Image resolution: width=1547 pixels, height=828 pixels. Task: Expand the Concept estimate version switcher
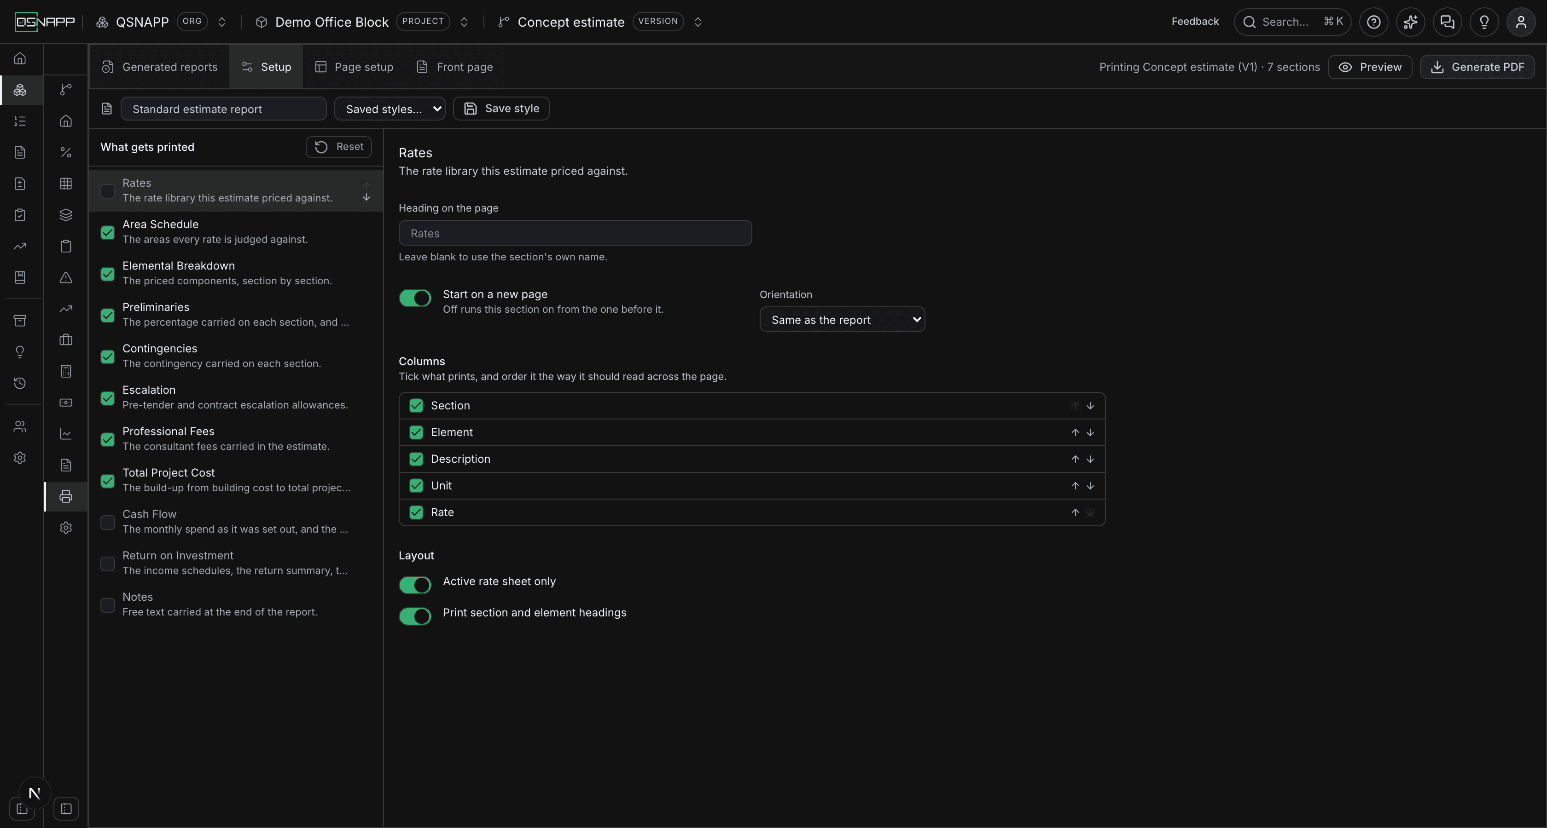coord(698,22)
